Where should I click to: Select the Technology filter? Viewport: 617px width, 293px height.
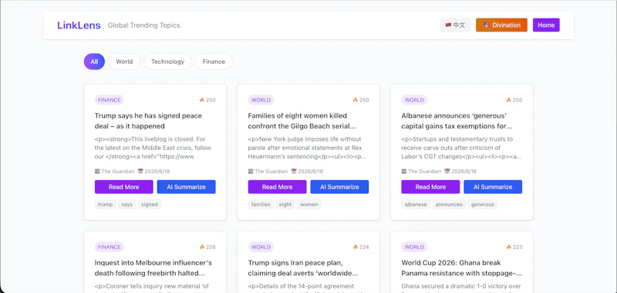click(x=167, y=62)
